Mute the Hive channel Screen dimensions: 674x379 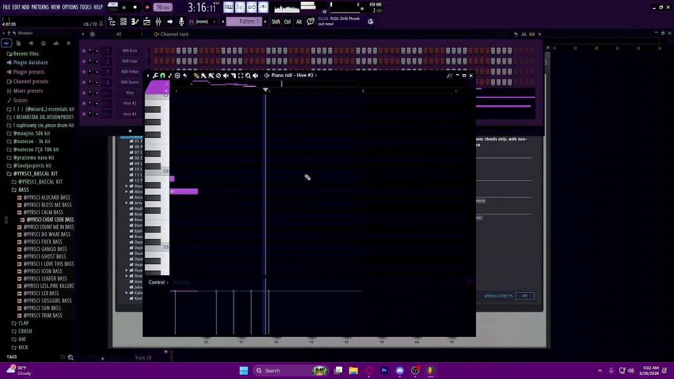point(84,93)
